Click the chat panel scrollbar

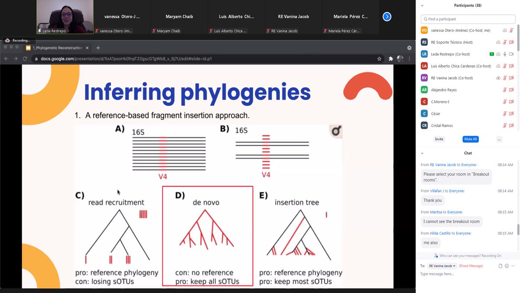[x=518, y=230]
